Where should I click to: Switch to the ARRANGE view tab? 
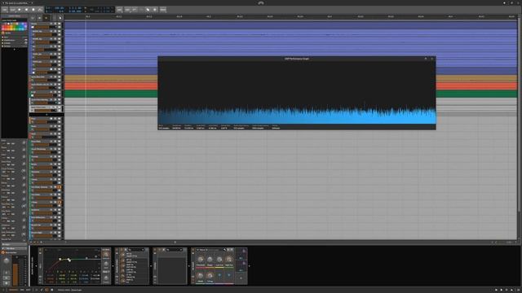pos(14,290)
